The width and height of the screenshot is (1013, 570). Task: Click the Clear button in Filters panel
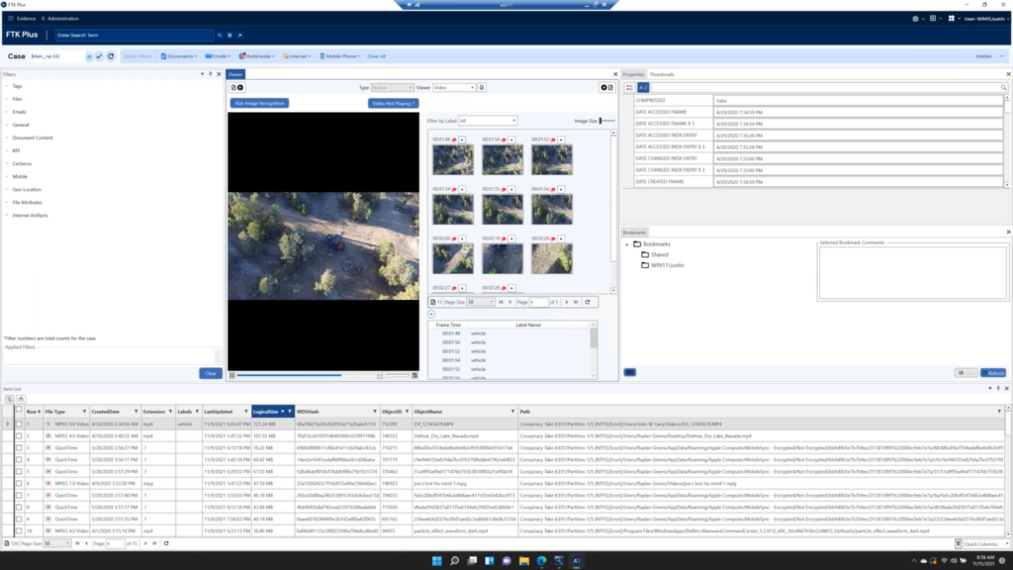(x=211, y=373)
